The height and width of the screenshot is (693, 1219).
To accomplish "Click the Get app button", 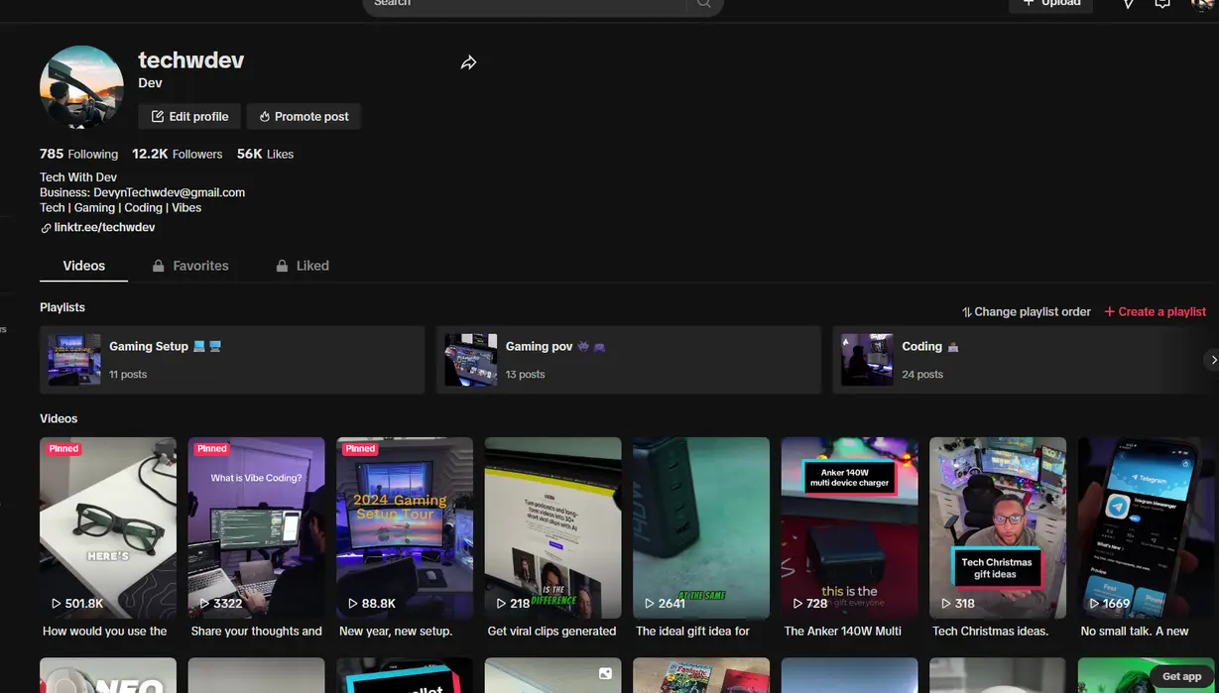I will pyautogui.click(x=1181, y=676).
